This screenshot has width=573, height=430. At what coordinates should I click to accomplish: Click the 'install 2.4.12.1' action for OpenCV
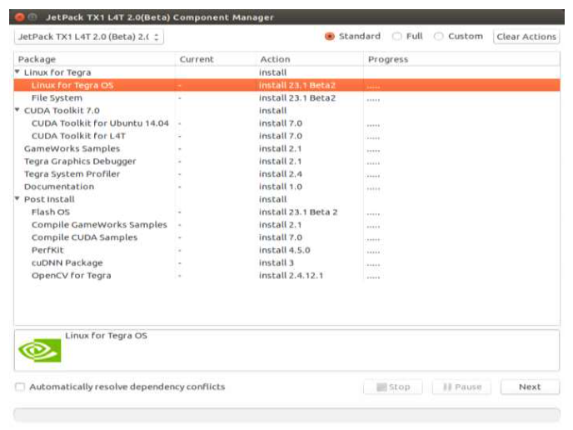[291, 275]
